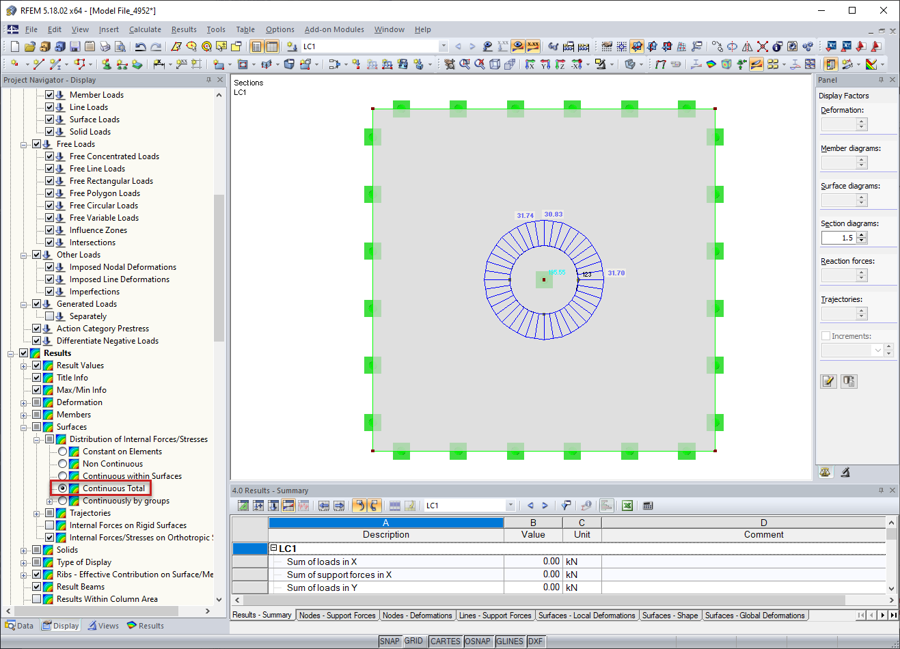Viewport: 900px width, 649px height.
Task: Uncheck the Free Concentrated Loads checkbox
Action: click(49, 156)
